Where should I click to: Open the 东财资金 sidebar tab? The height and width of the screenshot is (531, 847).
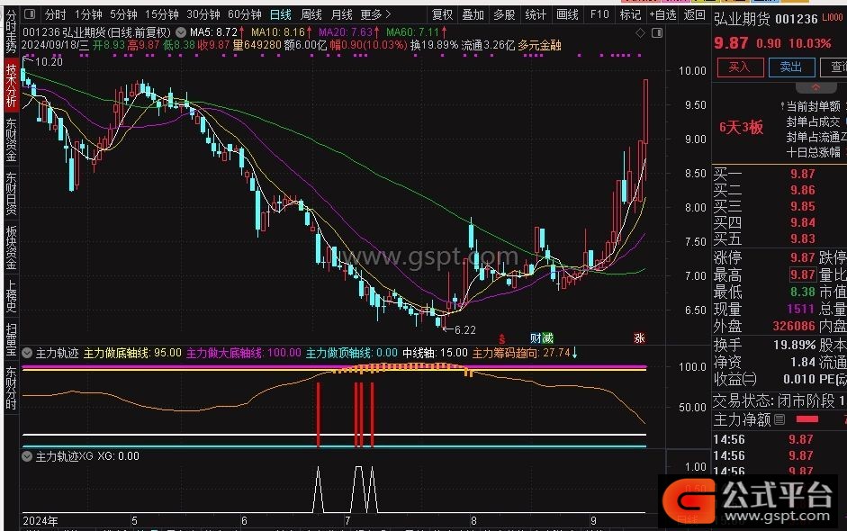(x=12, y=139)
